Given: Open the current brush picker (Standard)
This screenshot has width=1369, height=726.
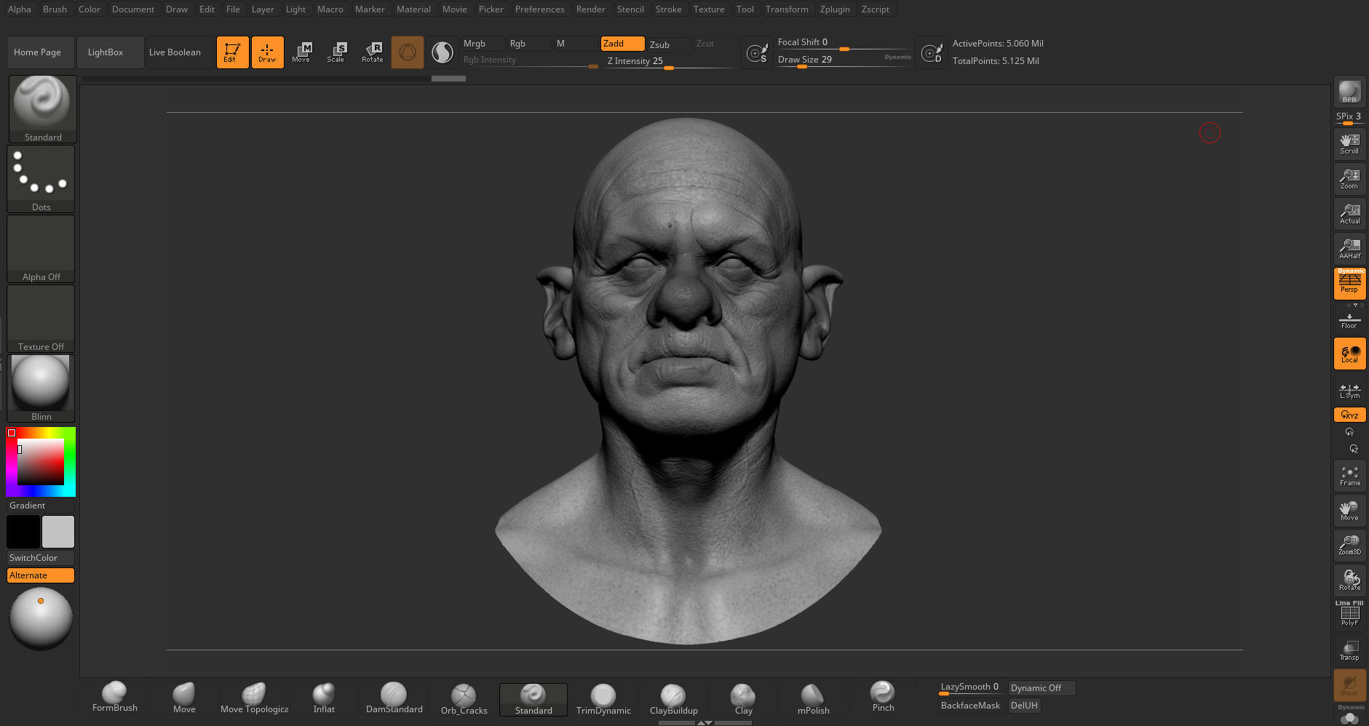Looking at the screenshot, I should [42, 109].
